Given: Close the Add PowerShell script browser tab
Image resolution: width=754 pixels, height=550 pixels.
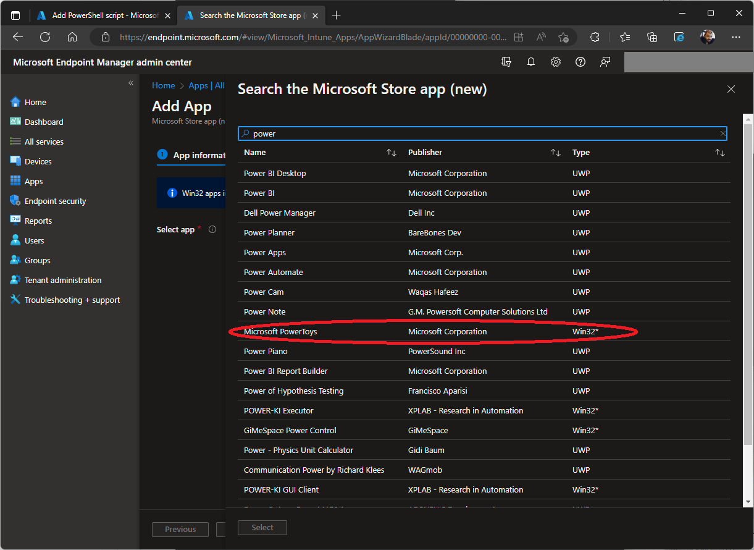Looking at the screenshot, I should tap(167, 15).
